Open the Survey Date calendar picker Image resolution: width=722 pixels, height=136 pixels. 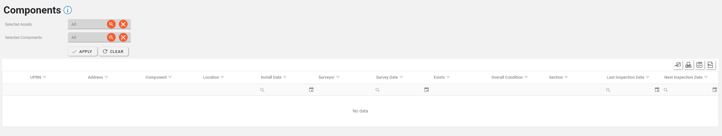point(426,90)
